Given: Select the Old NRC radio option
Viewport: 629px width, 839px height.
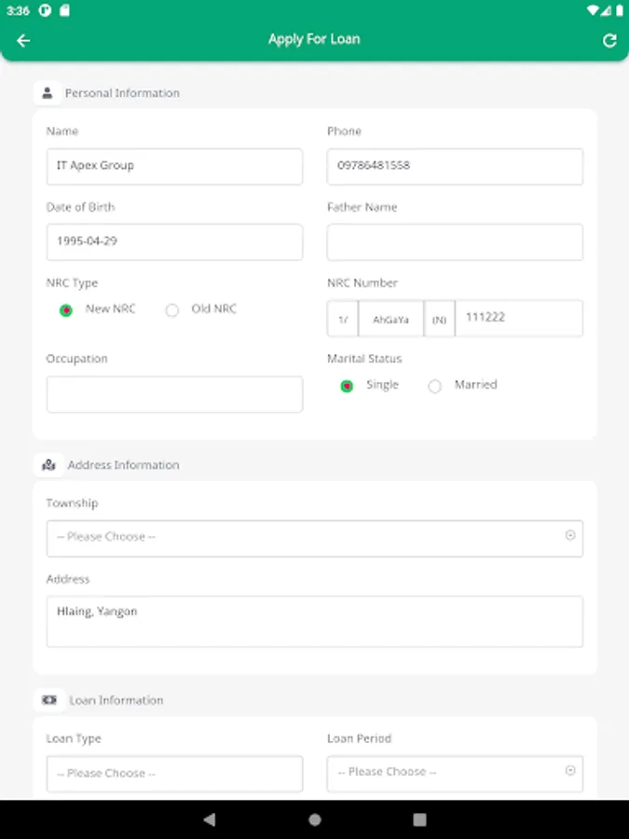Looking at the screenshot, I should point(172,310).
